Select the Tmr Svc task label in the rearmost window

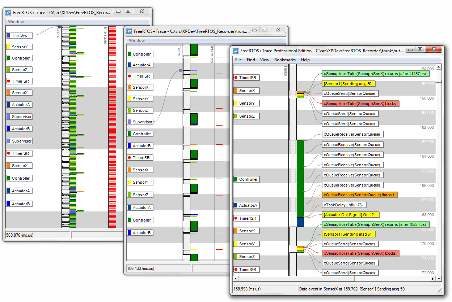pos(19,35)
